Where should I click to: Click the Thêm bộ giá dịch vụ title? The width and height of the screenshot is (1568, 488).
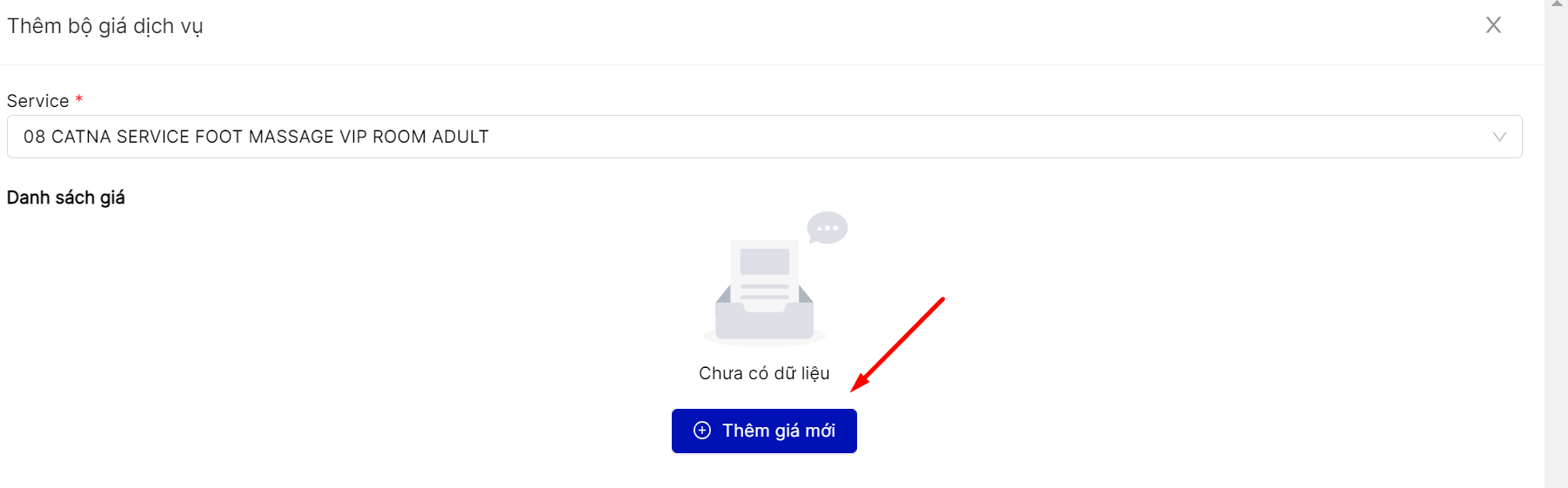(105, 26)
